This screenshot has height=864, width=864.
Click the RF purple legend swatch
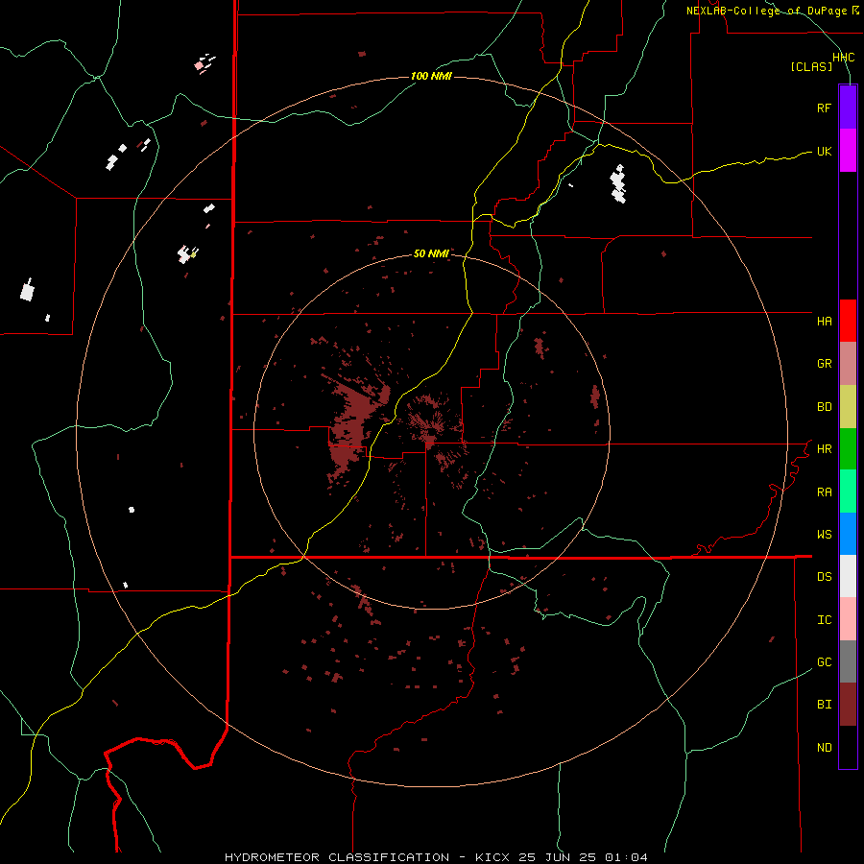click(x=848, y=108)
